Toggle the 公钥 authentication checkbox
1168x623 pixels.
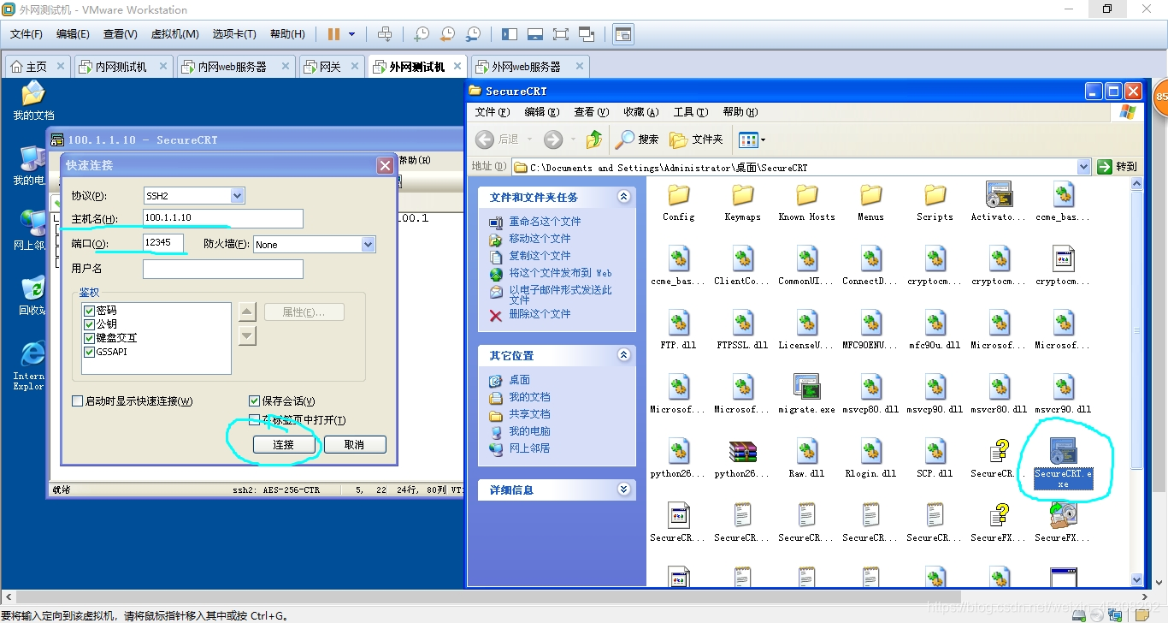[89, 324]
